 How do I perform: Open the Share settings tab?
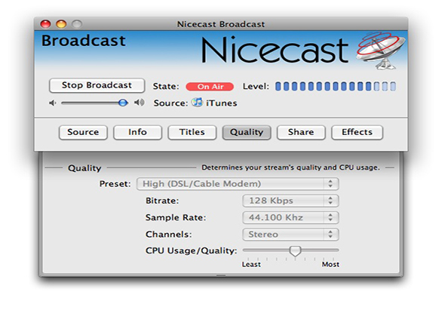(x=301, y=132)
